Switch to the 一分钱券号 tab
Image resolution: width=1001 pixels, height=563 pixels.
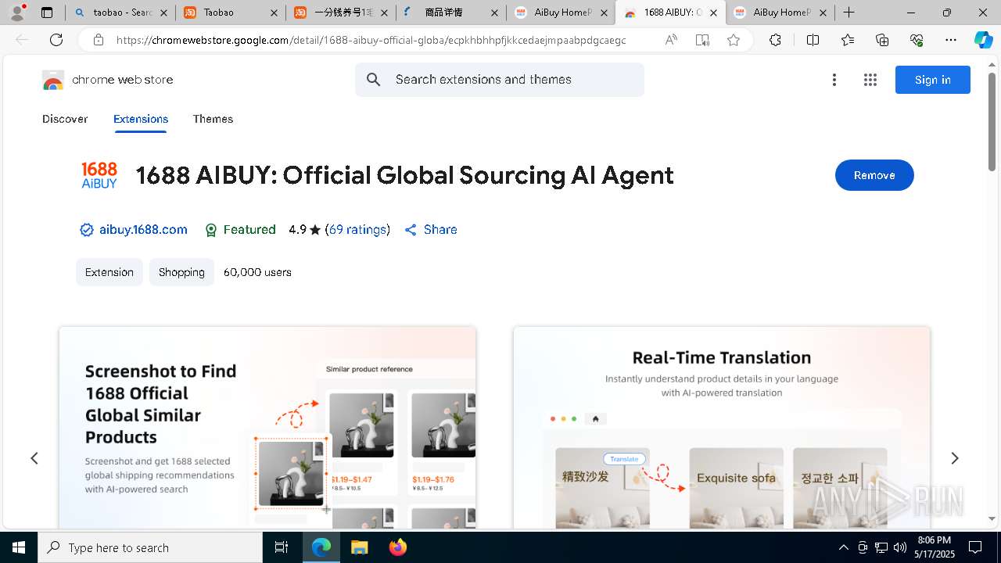340,13
